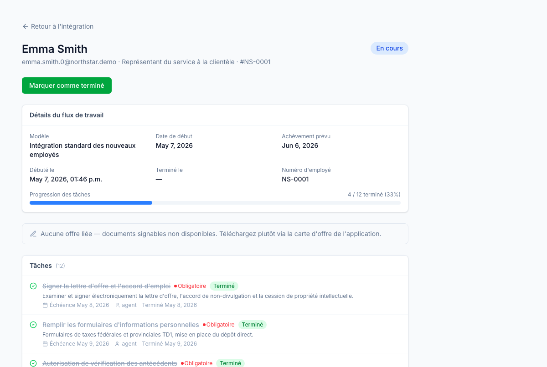
Task: Click Achèvement prévu value Jun 6, 2026
Action: (300, 146)
